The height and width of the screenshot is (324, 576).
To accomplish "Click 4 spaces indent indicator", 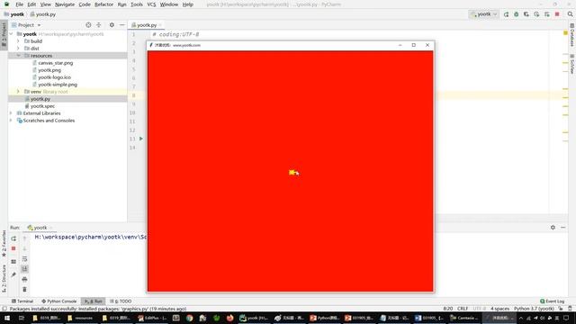I will 499,309.
